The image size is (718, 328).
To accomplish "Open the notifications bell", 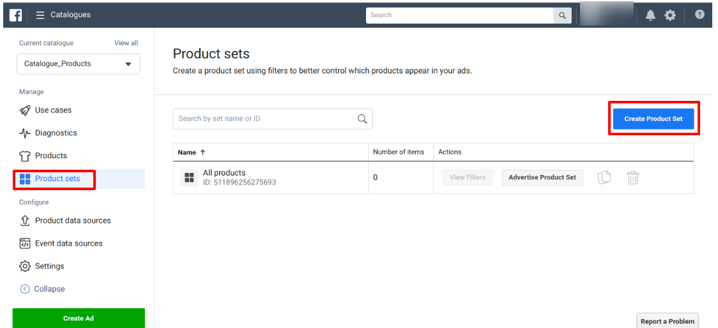I will click(x=650, y=15).
